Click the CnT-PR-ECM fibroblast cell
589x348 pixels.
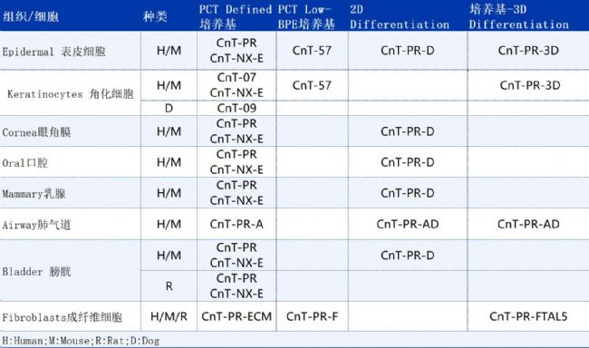(237, 316)
